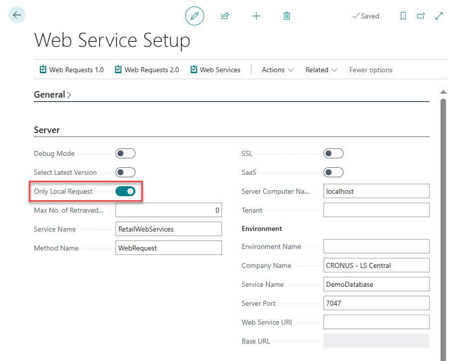The width and height of the screenshot is (449, 361).
Task: Click the trash delete icon
Action: (x=287, y=16)
